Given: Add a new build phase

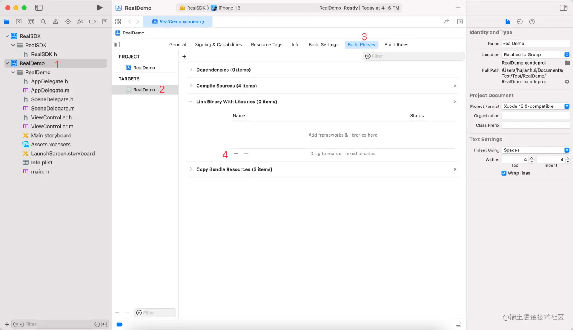Looking at the screenshot, I should (184, 56).
